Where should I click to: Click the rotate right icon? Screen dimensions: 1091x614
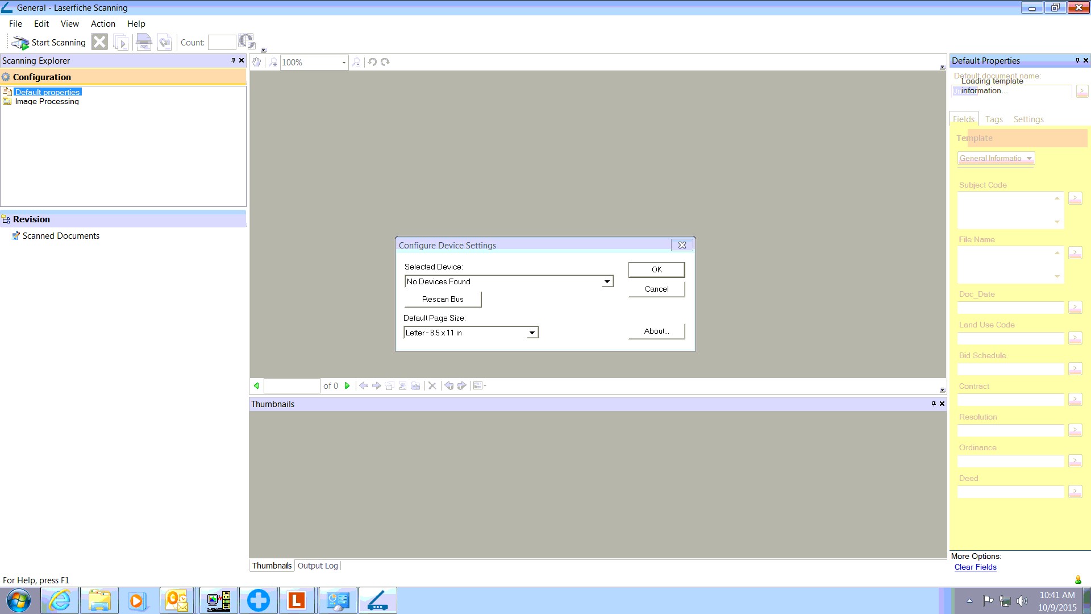[385, 62]
